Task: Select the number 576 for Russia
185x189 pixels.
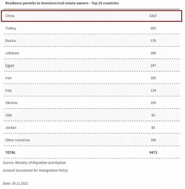Action: pyautogui.click(x=153, y=41)
